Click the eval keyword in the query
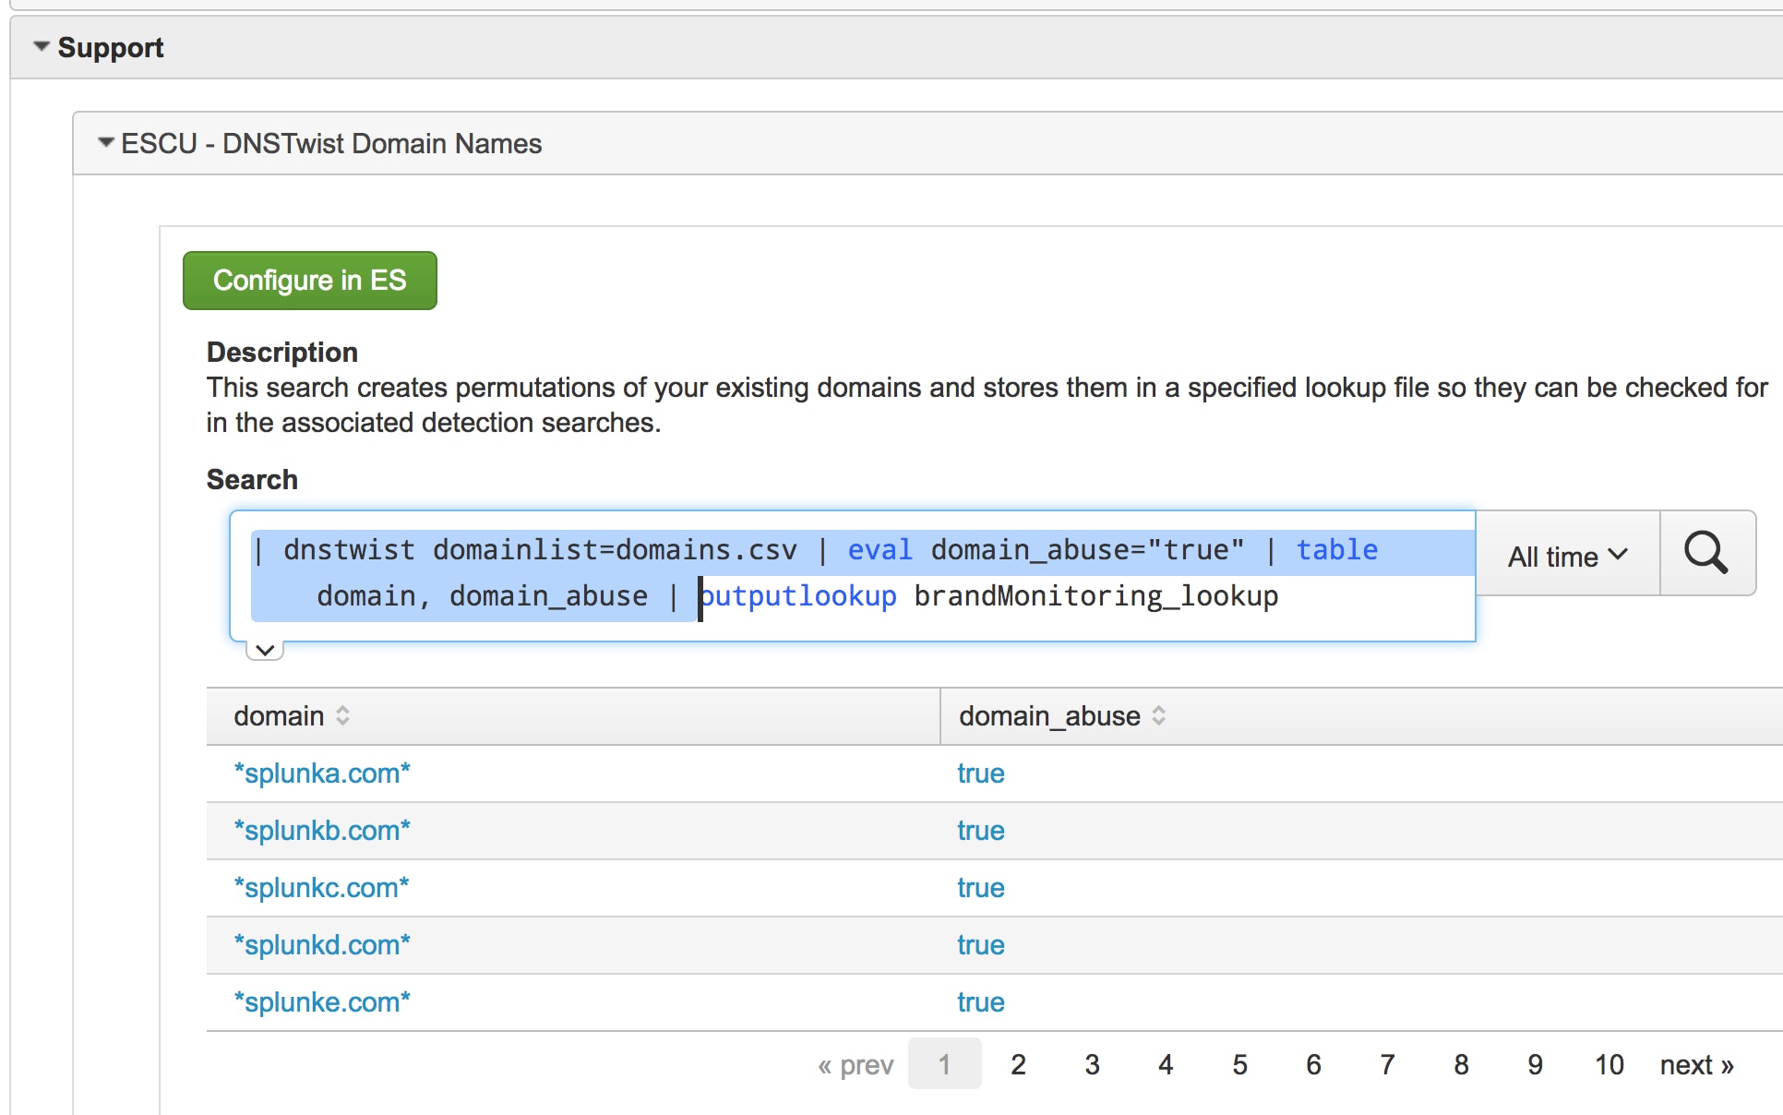This screenshot has height=1115, width=1783. point(880,550)
